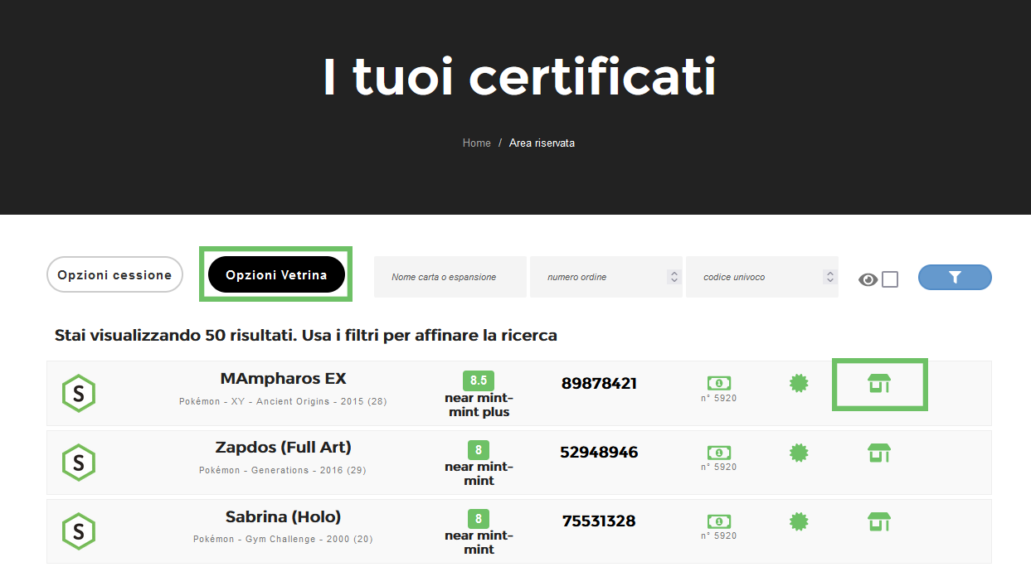Click the hexagon S logo for MAmpharos EX
1031x567 pixels.
[x=79, y=394]
